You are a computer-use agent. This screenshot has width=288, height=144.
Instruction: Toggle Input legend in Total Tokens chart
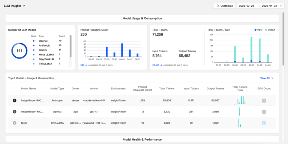(258, 30)
